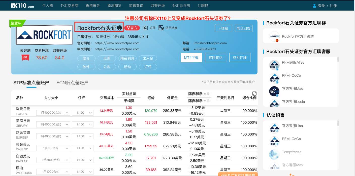355x176 pixels.
Task: Click Tempfreeze avatar
Action: tap(274, 155)
